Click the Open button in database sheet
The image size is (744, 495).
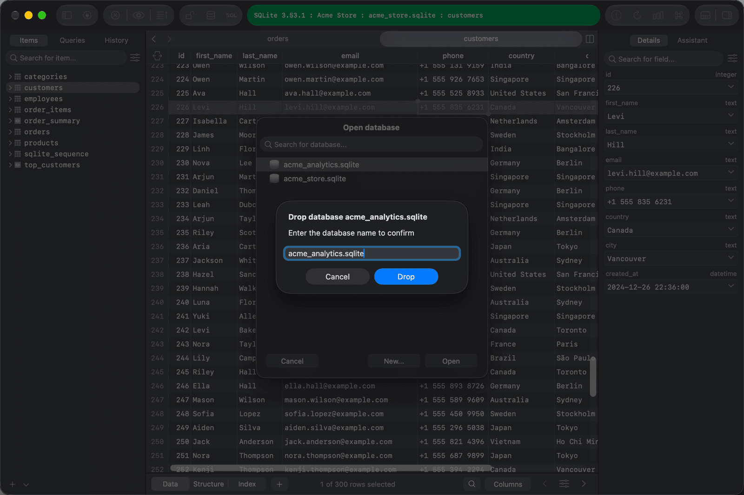pyautogui.click(x=451, y=361)
